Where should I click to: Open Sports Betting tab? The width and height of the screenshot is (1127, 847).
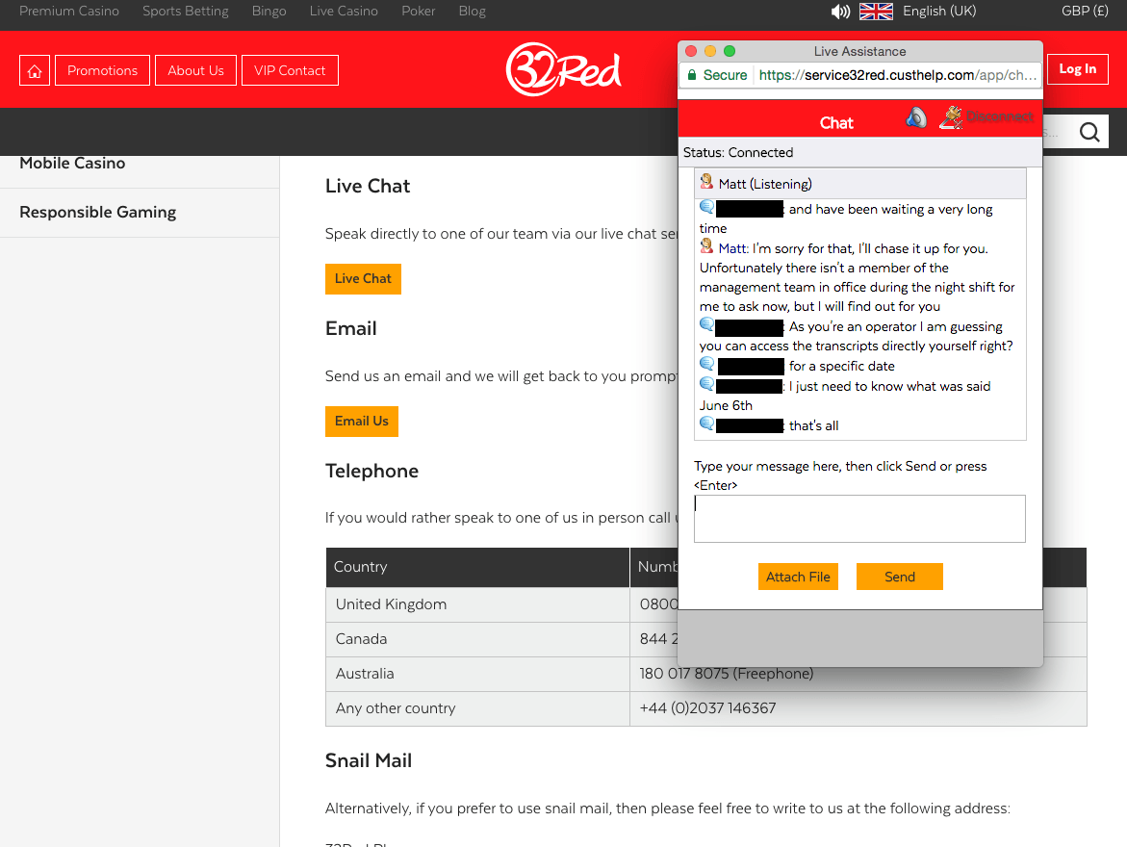[x=186, y=12]
